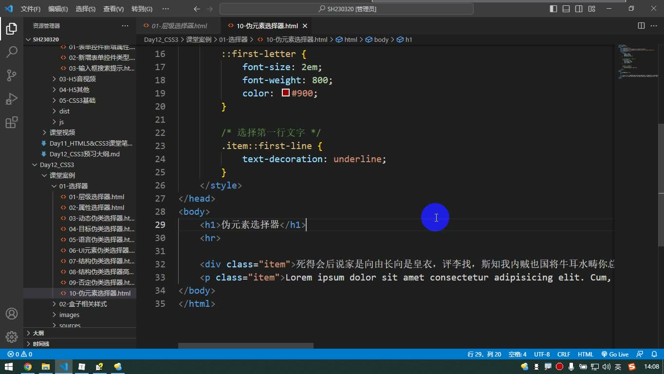Click the split editor right icon
664x374 pixels.
[x=641, y=26]
